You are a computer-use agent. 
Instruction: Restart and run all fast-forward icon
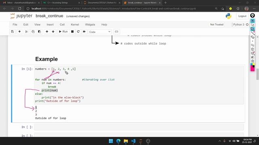pyautogui.click(x=84, y=31)
